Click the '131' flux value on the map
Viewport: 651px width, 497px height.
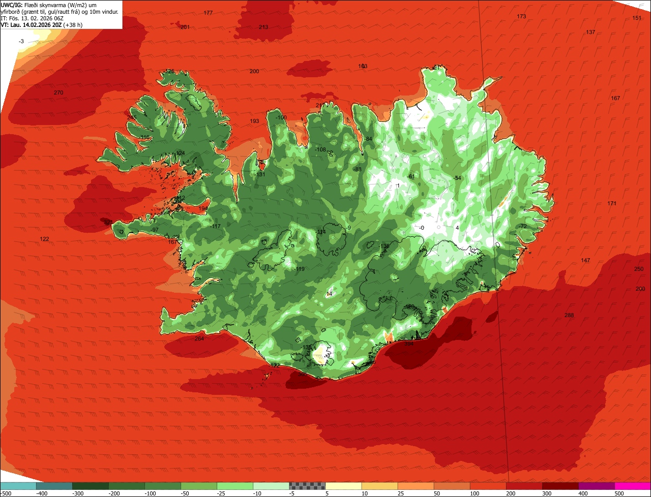(x=261, y=174)
